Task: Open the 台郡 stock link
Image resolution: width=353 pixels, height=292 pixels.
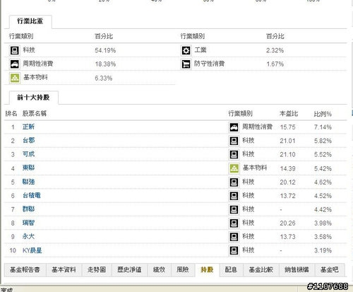Action: click(x=28, y=141)
